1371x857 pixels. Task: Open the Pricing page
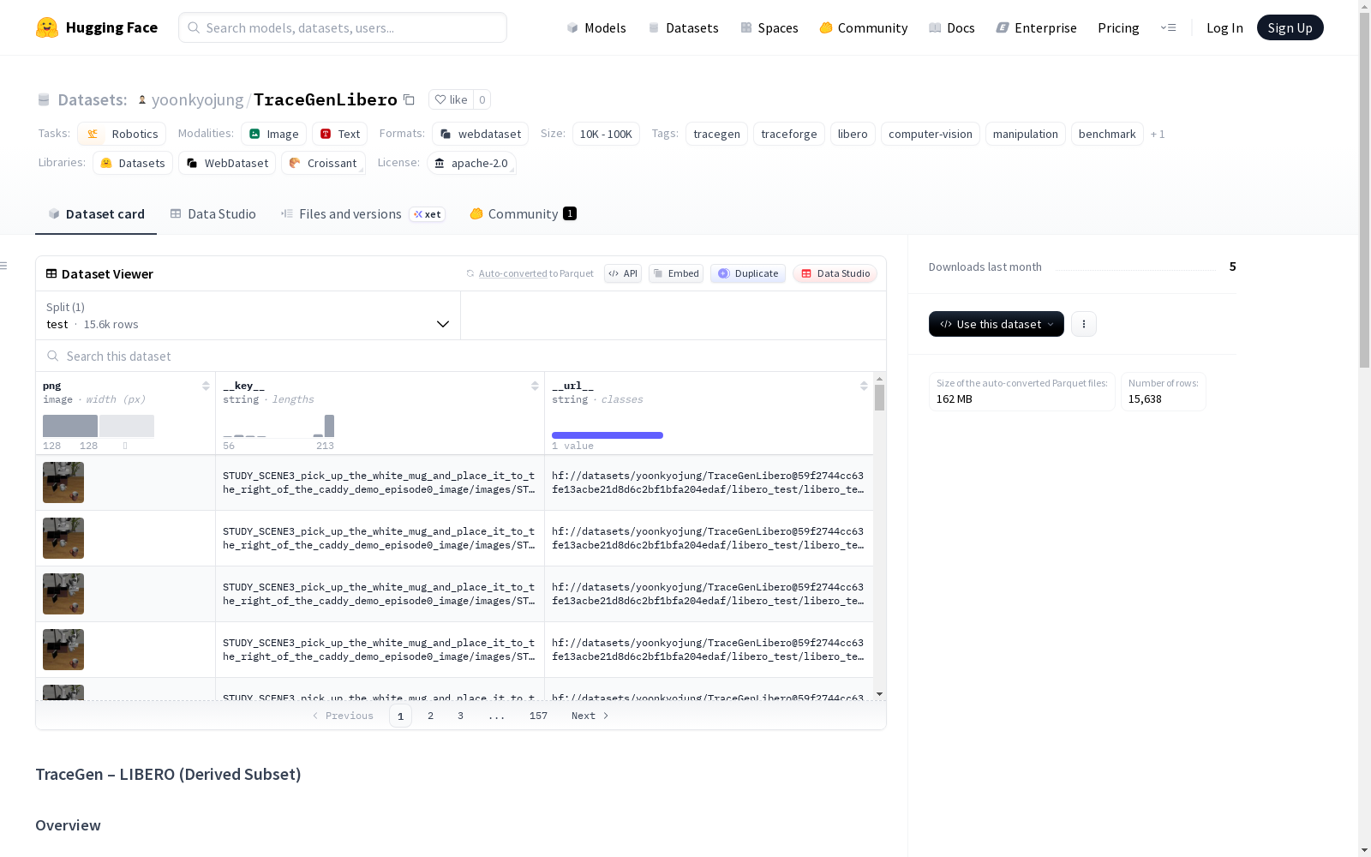pyautogui.click(x=1118, y=27)
